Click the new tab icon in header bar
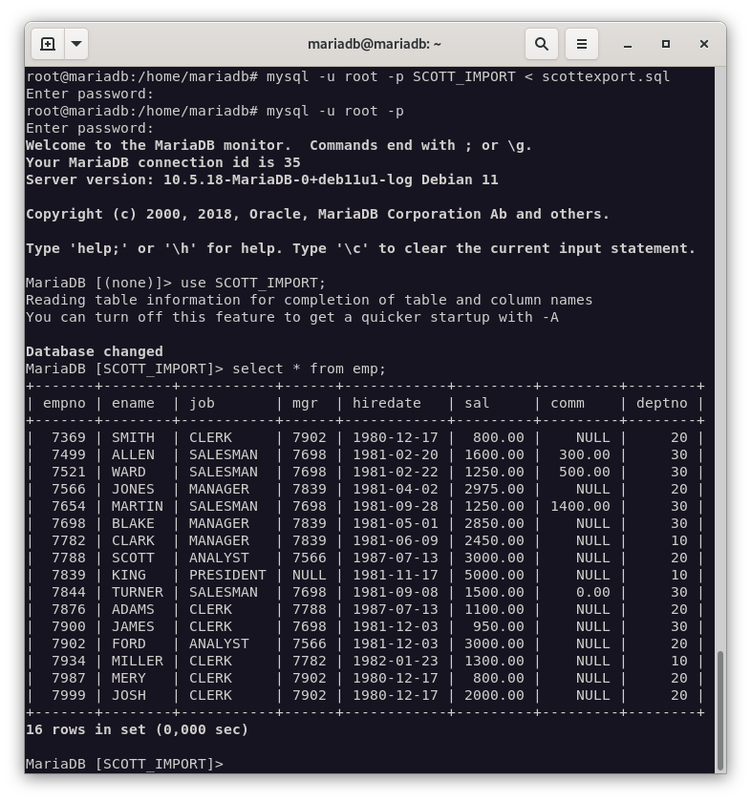 pos(48,44)
